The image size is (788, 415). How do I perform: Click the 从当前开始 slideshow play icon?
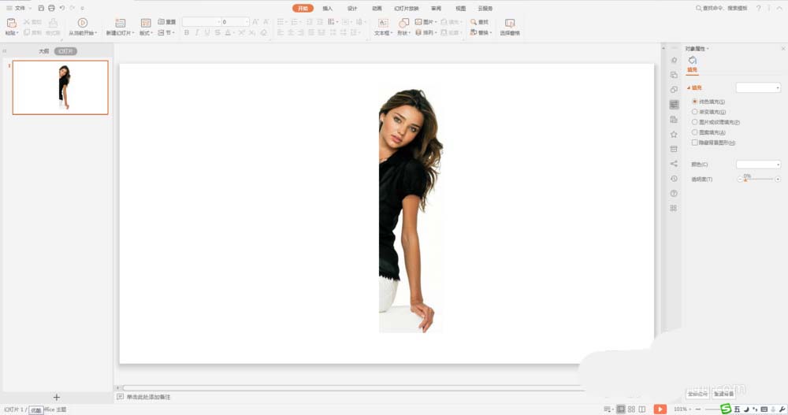click(x=82, y=23)
